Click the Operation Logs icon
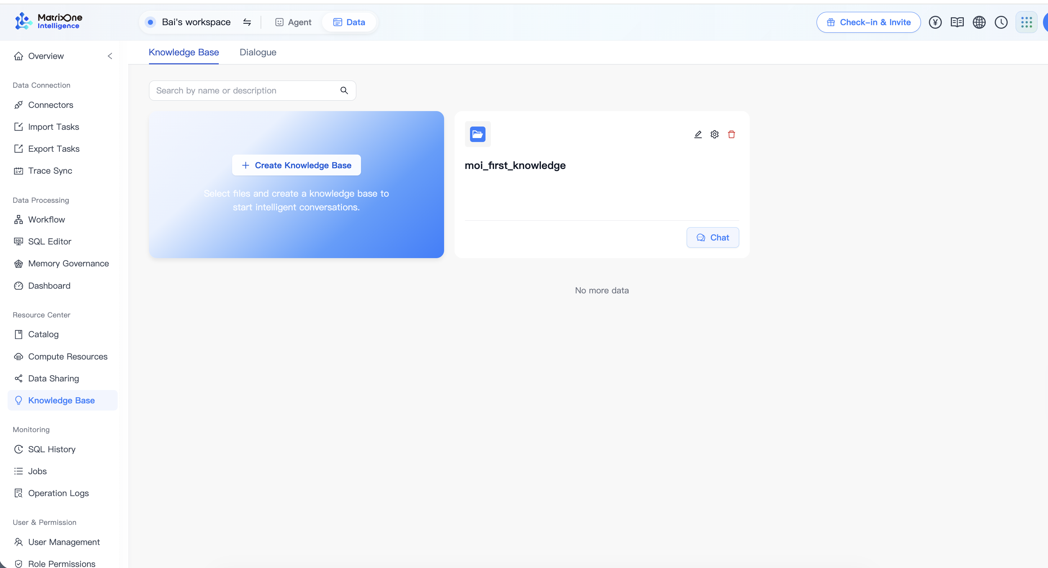This screenshot has width=1048, height=568. pos(18,493)
